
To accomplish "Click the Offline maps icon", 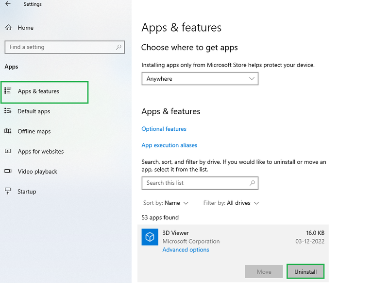I will [x=8, y=131].
